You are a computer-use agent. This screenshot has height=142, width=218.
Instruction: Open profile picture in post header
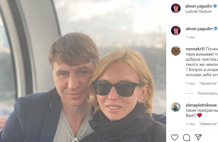(x=176, y=8)
